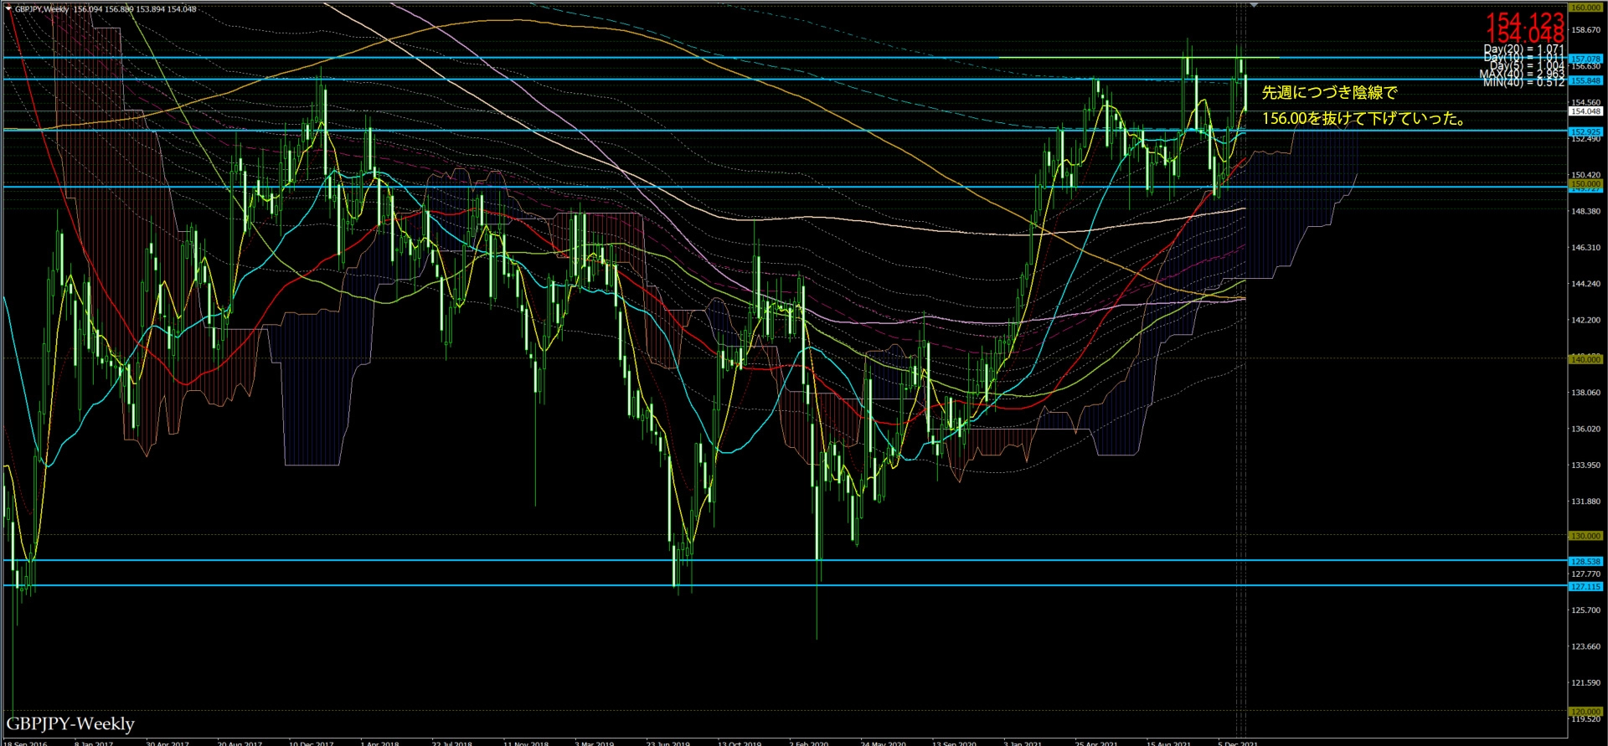
Task: Click the 123.660 price scale value
Action: pyautogui.click(x=1585, y=646)
